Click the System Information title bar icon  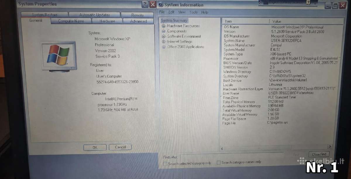161,5
